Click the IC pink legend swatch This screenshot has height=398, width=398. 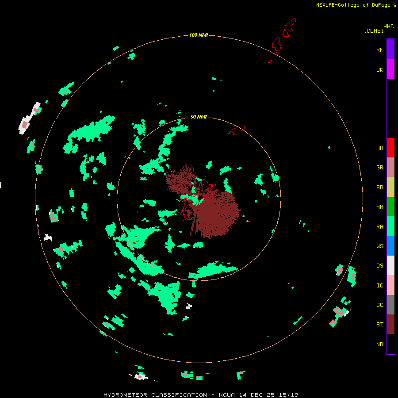390,285
